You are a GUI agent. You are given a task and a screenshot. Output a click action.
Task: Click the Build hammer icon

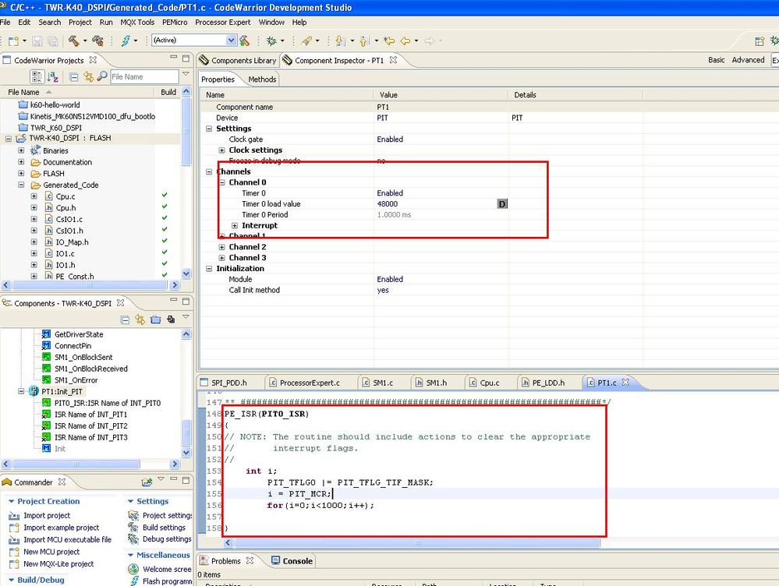click(74, 41)
